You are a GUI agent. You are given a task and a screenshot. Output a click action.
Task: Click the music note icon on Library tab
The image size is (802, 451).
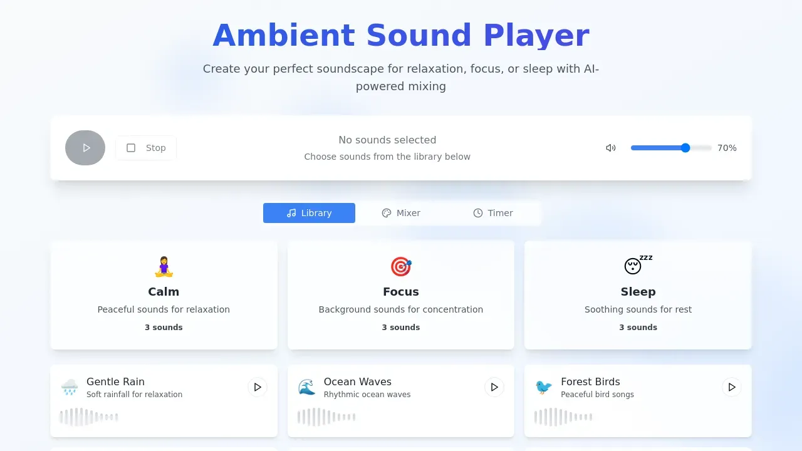tap(291, 213)
